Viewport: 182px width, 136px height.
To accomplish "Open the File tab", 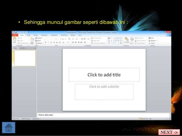I will [15, 35].
